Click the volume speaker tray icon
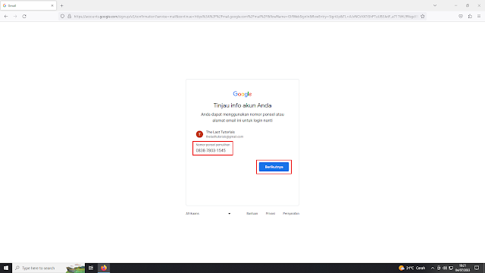The width and height of the screenshot is (485, 273). (445, 268)
